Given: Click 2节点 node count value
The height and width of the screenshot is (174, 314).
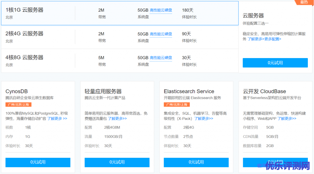Looking at the screenshot, I should coord(188,137).
